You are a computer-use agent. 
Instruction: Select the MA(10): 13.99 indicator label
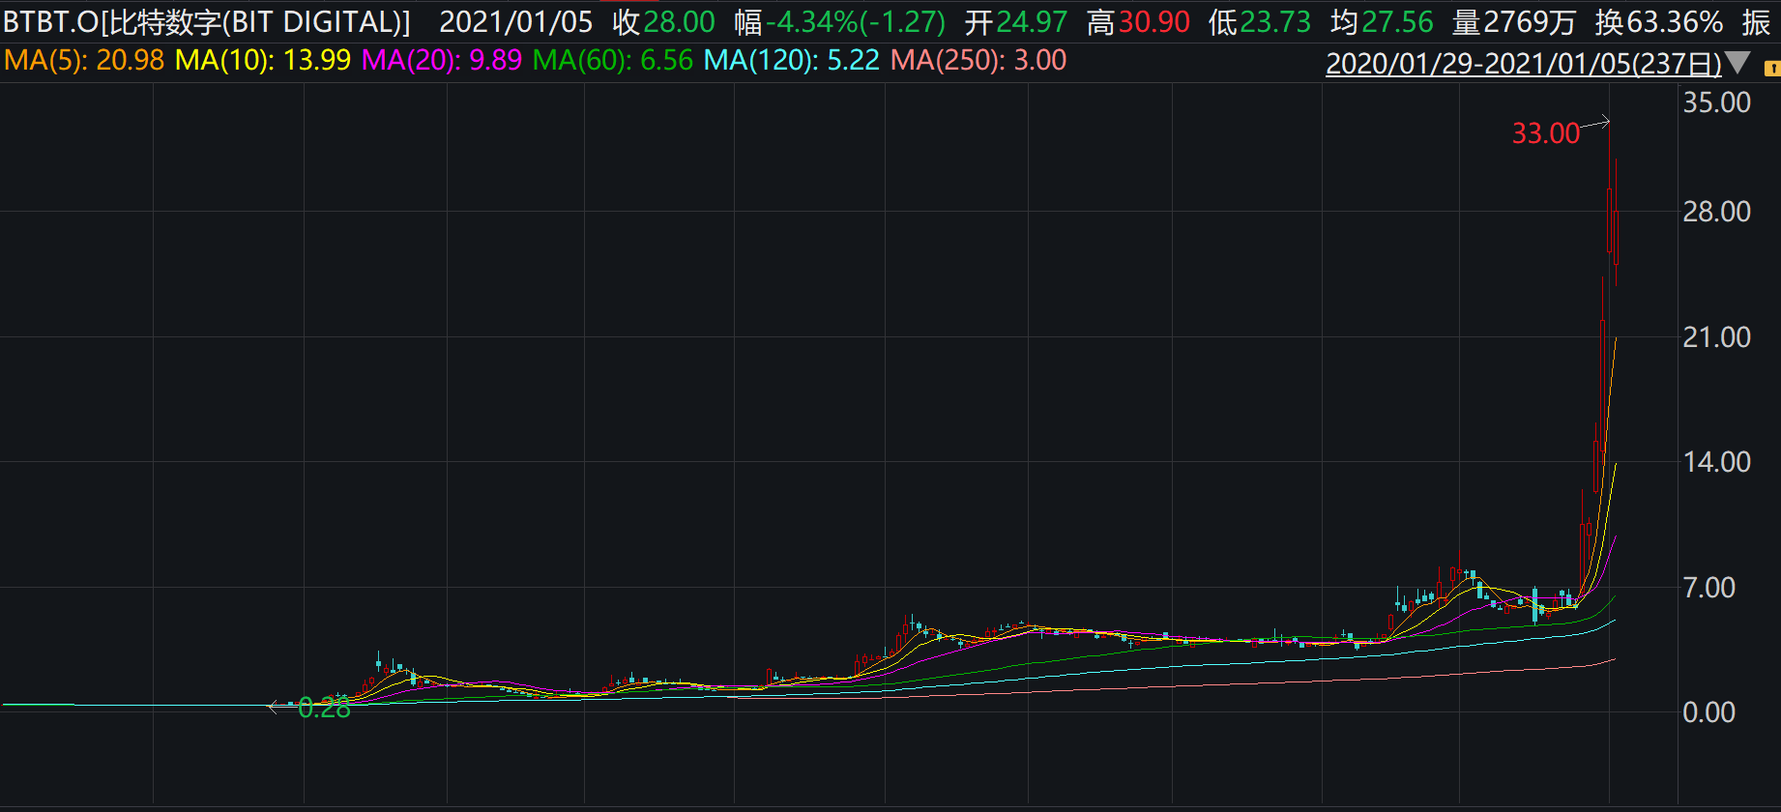[263, 60]
